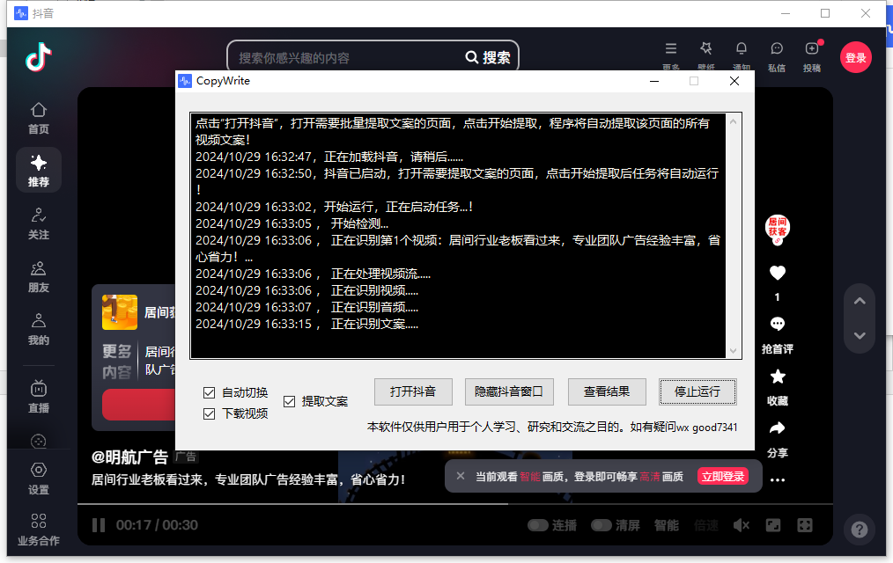This screenshot has width=893, height=563.
Task: Click the Douyin logo in the sidebar
Action: pyautogui.click(x=39, y=57)
